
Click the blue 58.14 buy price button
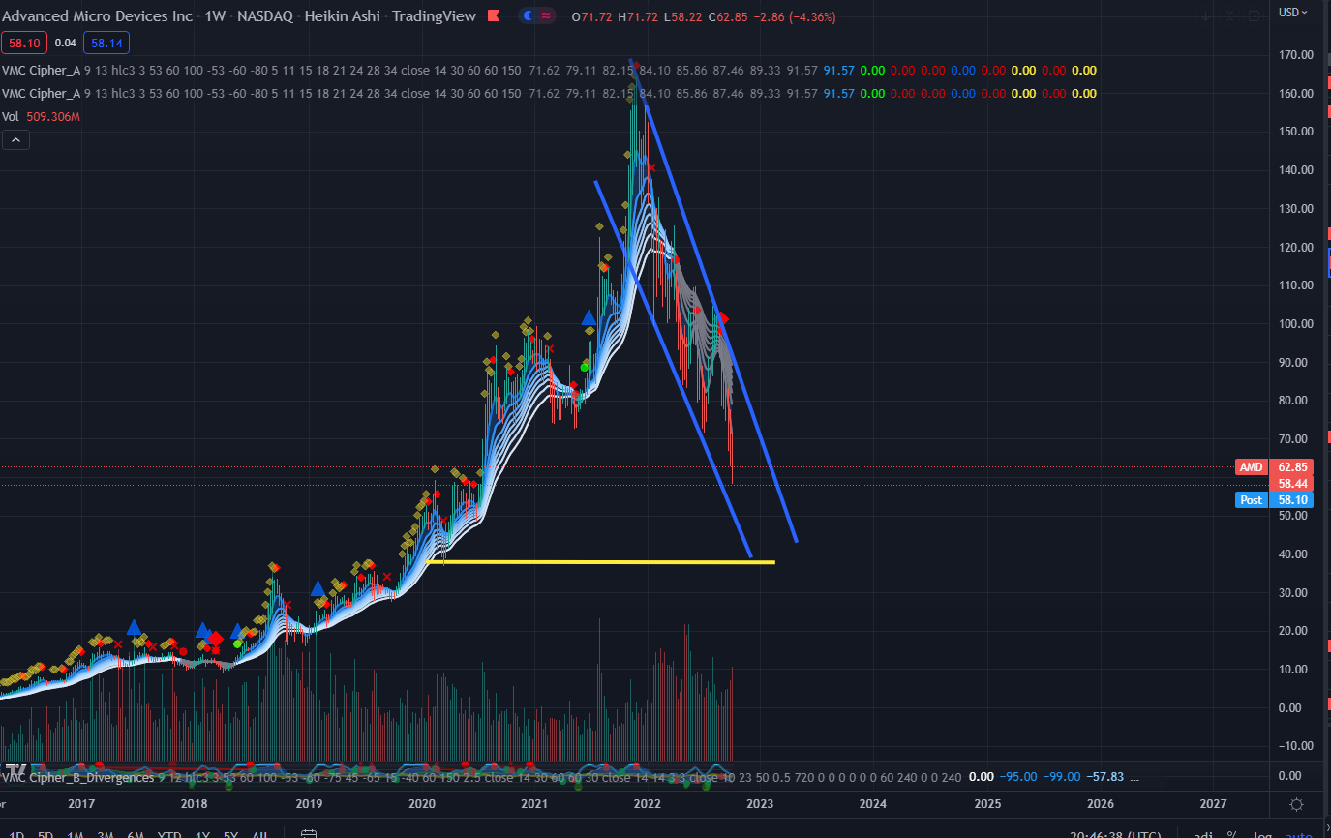[x=106, y=43]
